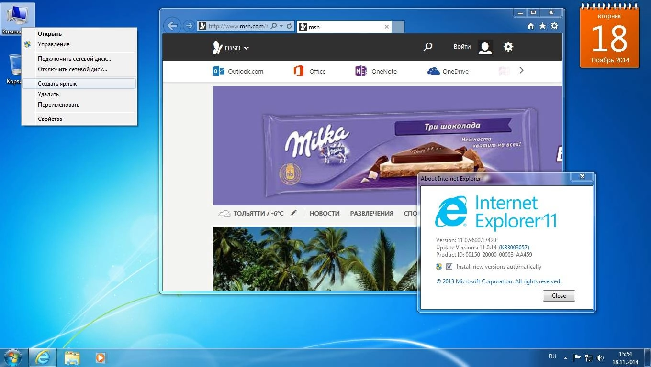Select the msn browser tab
The image size is (651, 367).
(x=344, y=27)
